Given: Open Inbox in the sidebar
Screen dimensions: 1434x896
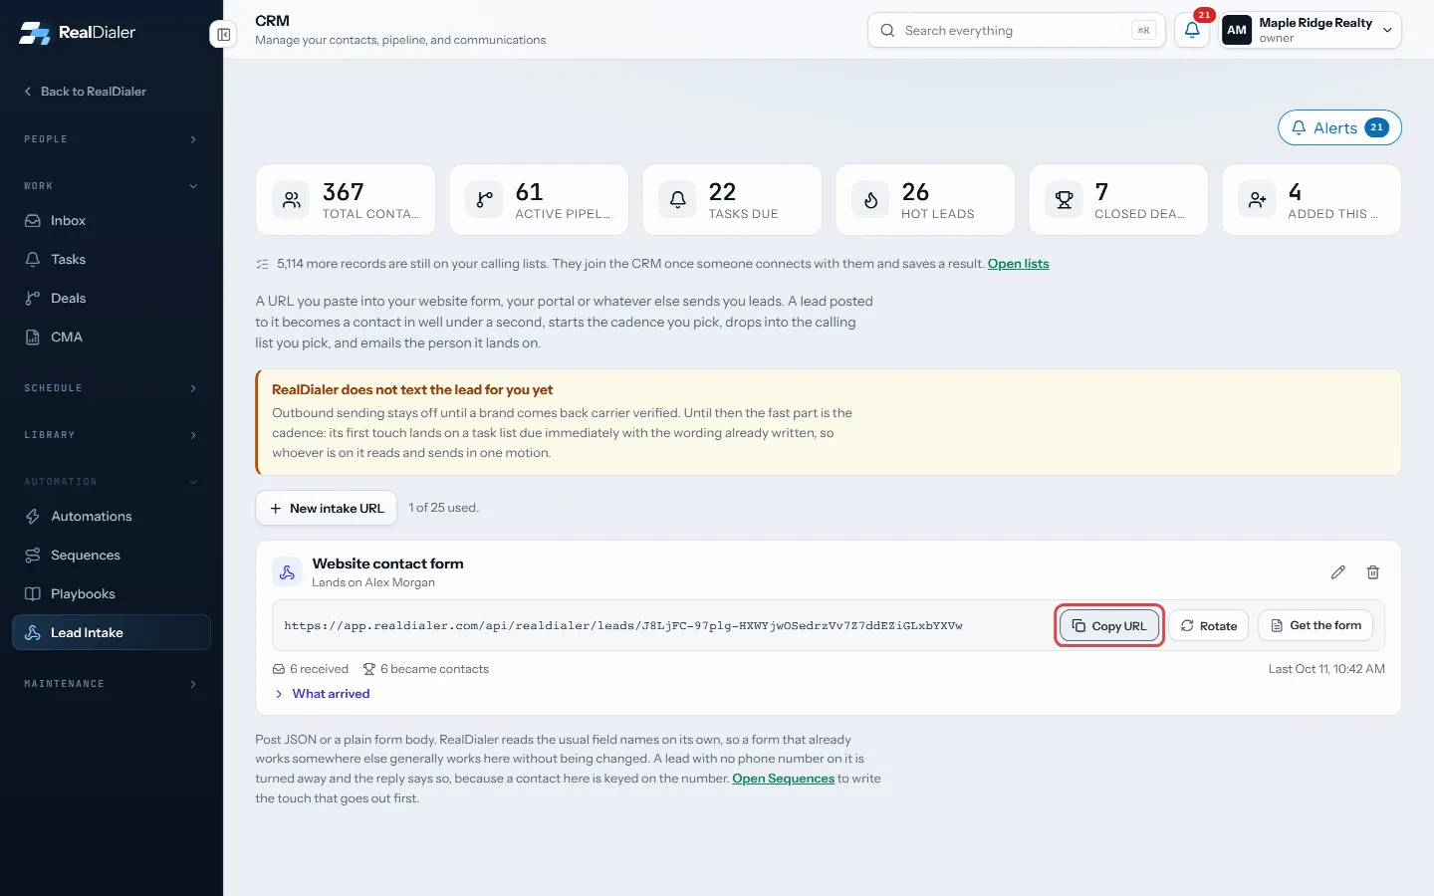Looking at the screenshot, I should 111,221.
